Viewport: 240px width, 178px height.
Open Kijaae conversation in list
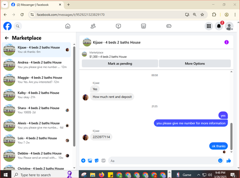[36, 50]
